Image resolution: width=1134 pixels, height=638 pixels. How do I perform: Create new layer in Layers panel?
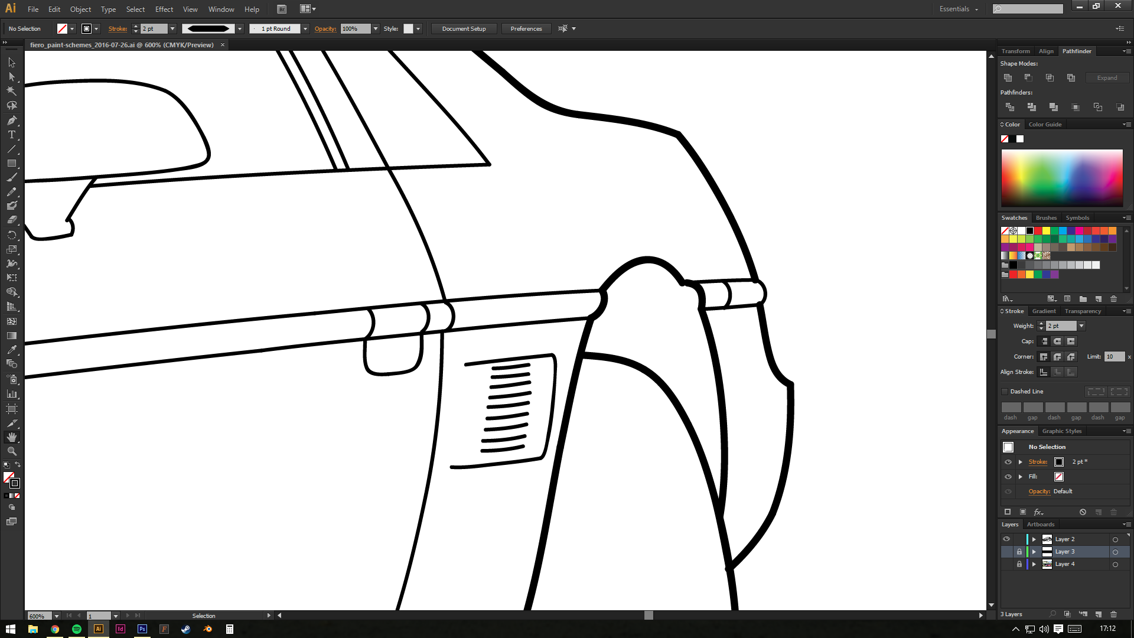[x=1099, y=614]
